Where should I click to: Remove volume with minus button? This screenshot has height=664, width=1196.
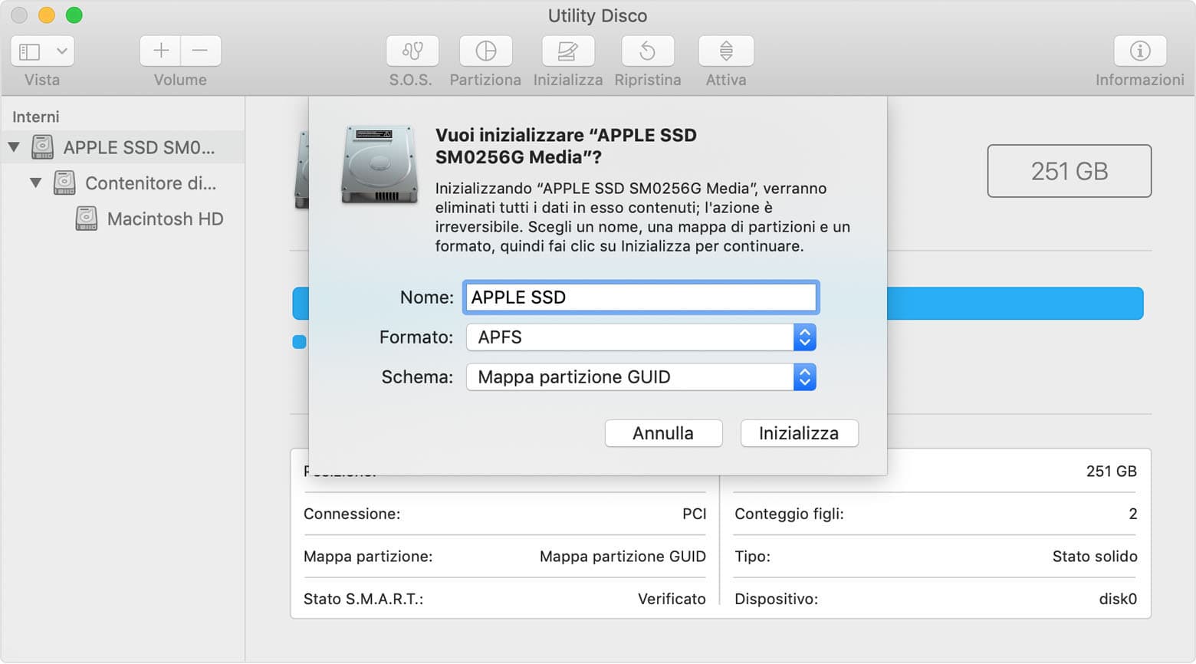(201, 51)
